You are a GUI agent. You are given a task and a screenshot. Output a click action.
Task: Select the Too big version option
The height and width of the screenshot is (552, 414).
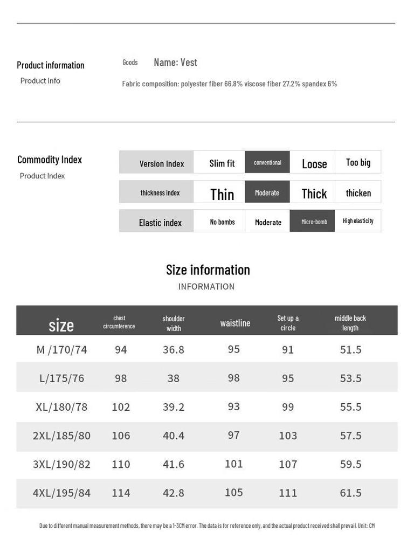click(x=358, y=162)
